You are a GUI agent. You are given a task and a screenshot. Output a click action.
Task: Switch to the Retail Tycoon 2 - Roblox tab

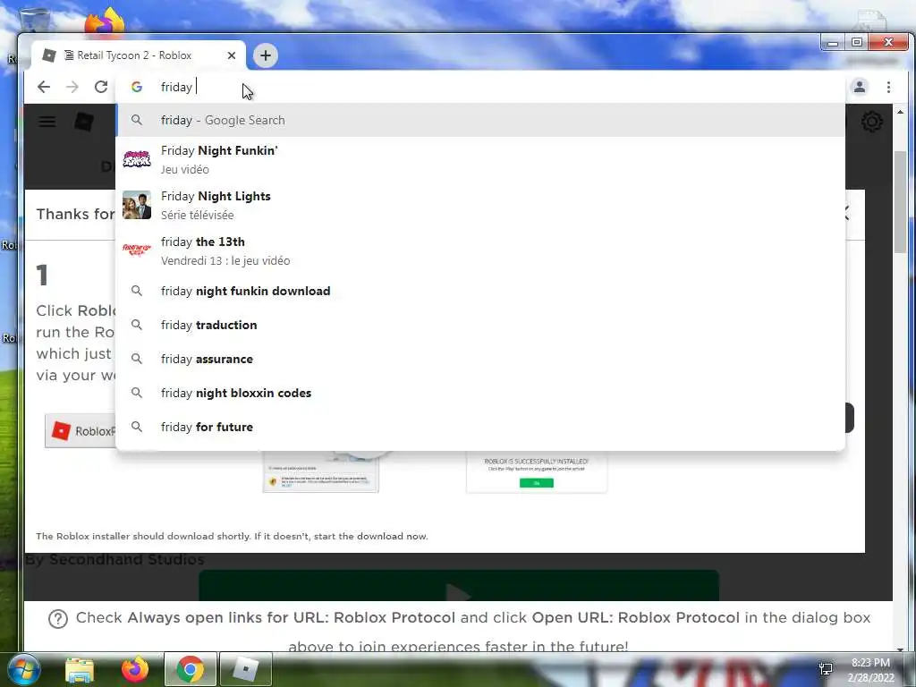click(x=139, y=55)
